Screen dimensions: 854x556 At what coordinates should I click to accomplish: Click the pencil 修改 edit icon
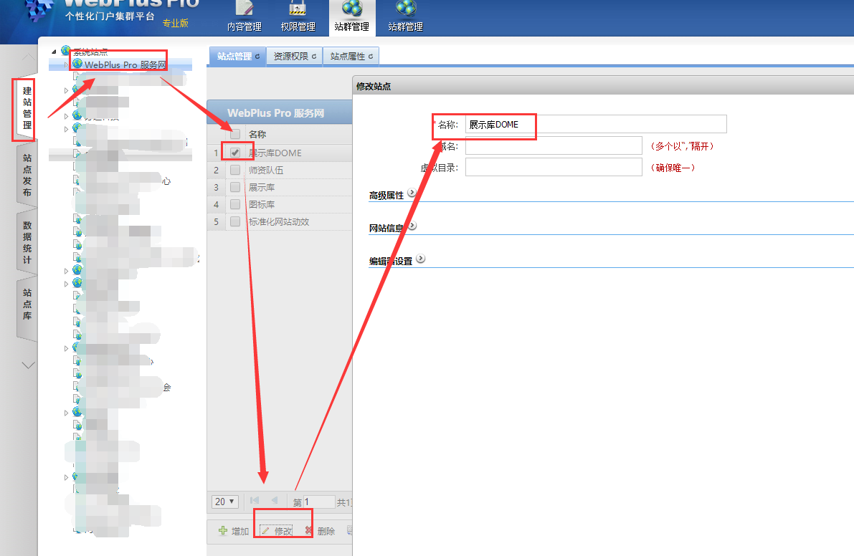click(x=265, y=531)
